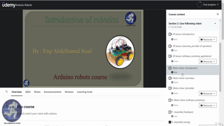Click the '2 / 13 | 1hr 37min' section summary
224x126 pixels.
(175, 27)
